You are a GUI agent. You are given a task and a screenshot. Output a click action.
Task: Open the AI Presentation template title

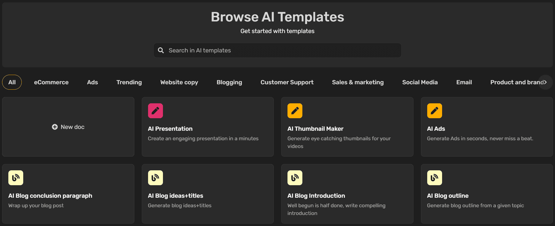coord(170,129)
